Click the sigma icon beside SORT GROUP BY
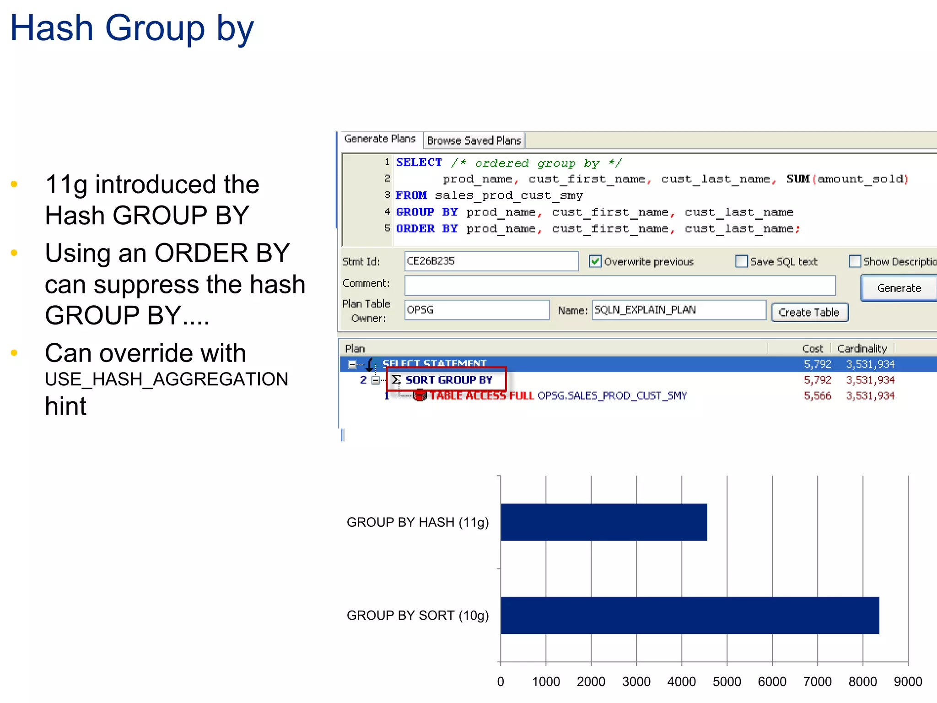The width and height of the screenshot is (937, 703). [x=396, y=380]
